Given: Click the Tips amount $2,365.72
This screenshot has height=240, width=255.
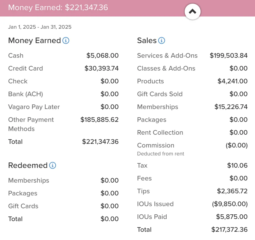Looking at the screenshot, I should [232, 191].
